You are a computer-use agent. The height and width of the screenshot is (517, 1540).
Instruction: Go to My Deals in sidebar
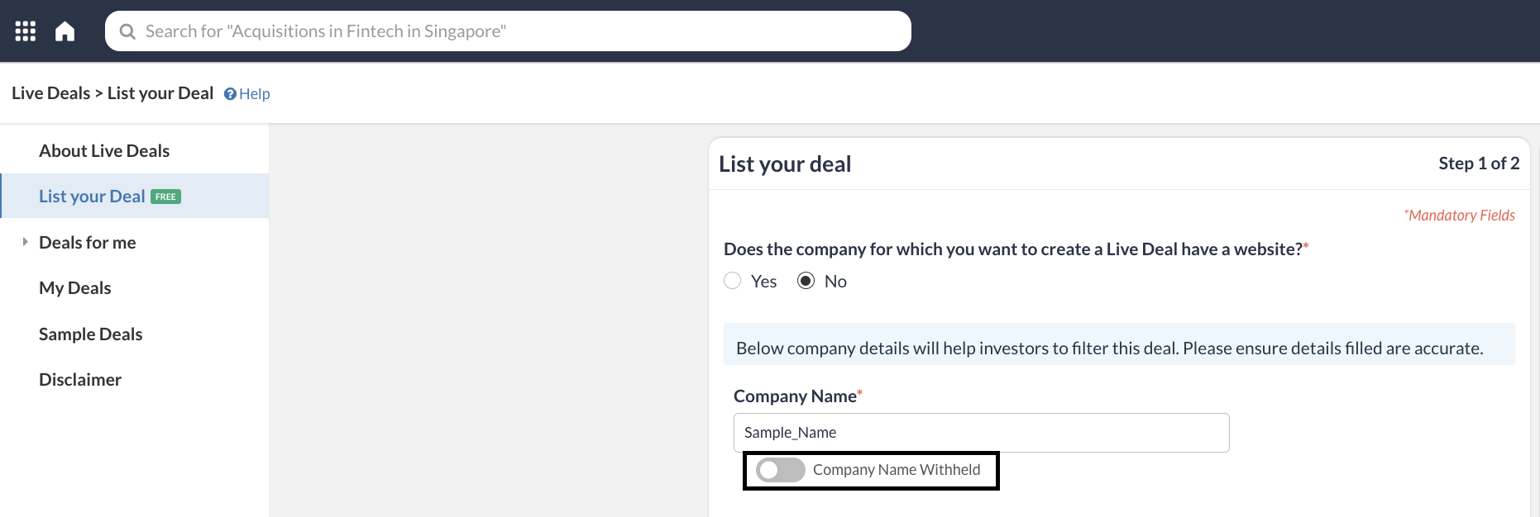[75, 288]
